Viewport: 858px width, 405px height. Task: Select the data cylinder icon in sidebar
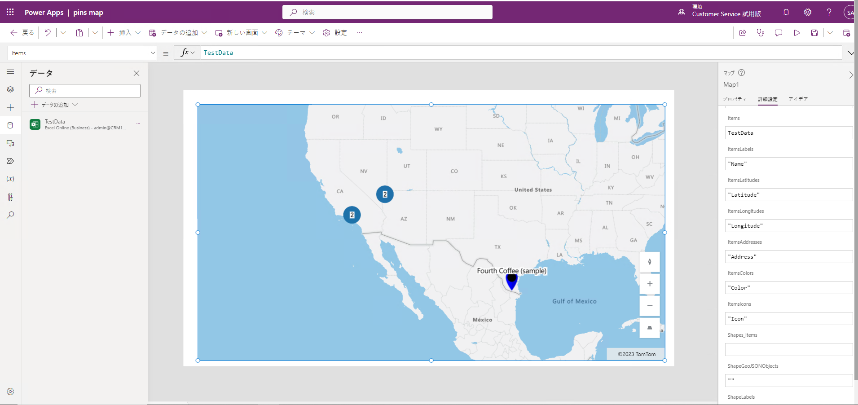point(10,125)
